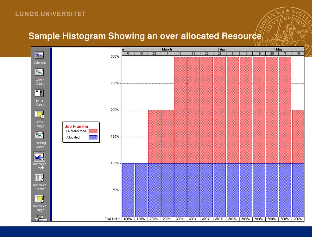This screenshot has width=312, height=237.
Task: Click the March month header
Action: [x=190, y=49]
